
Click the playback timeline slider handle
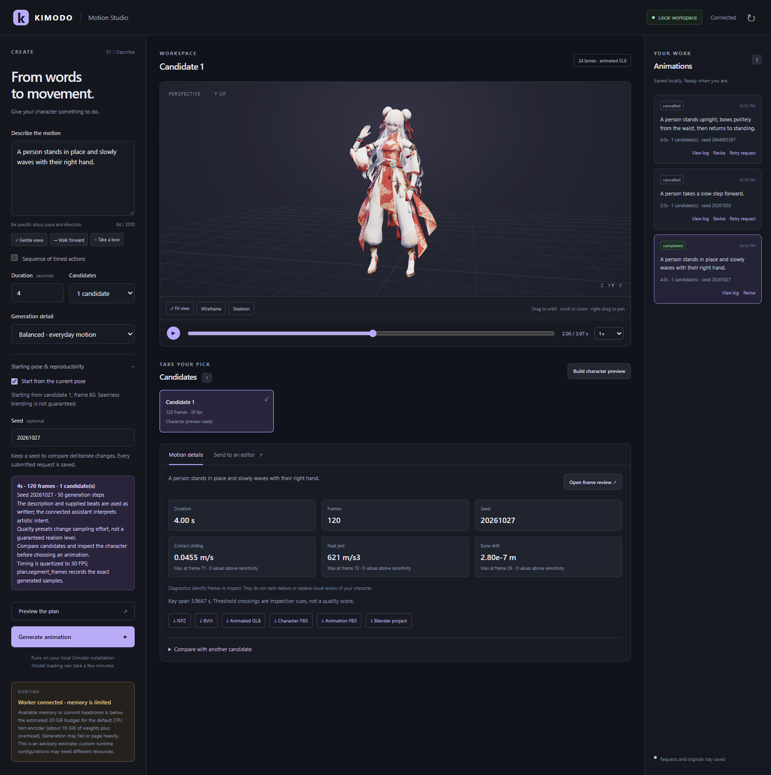(x=373, y=333)
